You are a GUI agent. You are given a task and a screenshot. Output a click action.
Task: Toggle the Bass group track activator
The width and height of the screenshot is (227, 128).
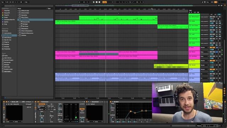tap(212, 48)
